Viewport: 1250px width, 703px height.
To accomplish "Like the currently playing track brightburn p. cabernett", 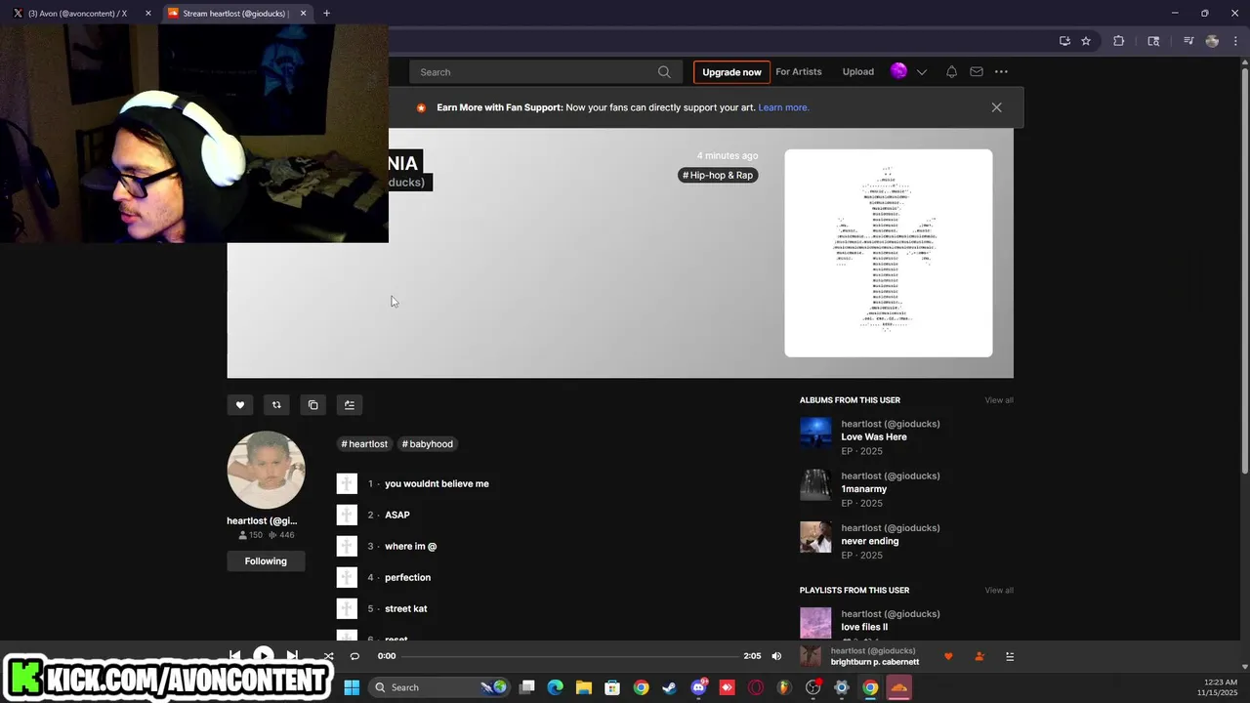I will tap(948, 656).
